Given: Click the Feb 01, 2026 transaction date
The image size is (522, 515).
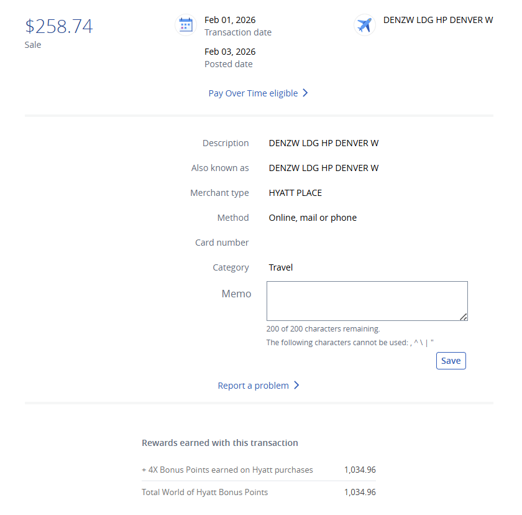Looking at the screenshot, I should click(230, 19).
